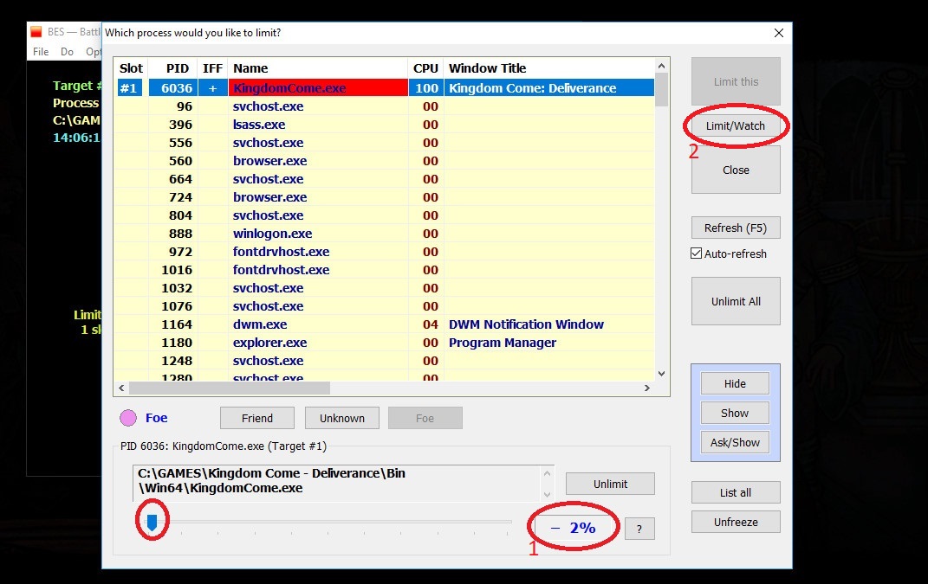Screen dimensions: 928x584
Task: Select svchost.exe with PID 96
Action: (x=385, y=106)
